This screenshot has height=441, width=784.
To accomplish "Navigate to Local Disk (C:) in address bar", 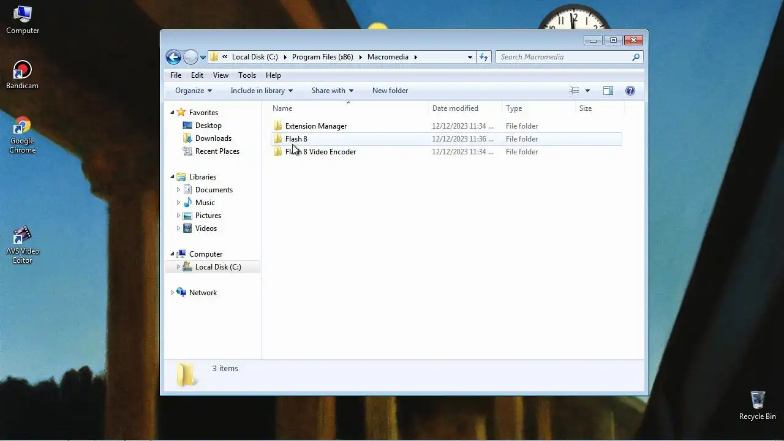I will (x=255, y=57).
